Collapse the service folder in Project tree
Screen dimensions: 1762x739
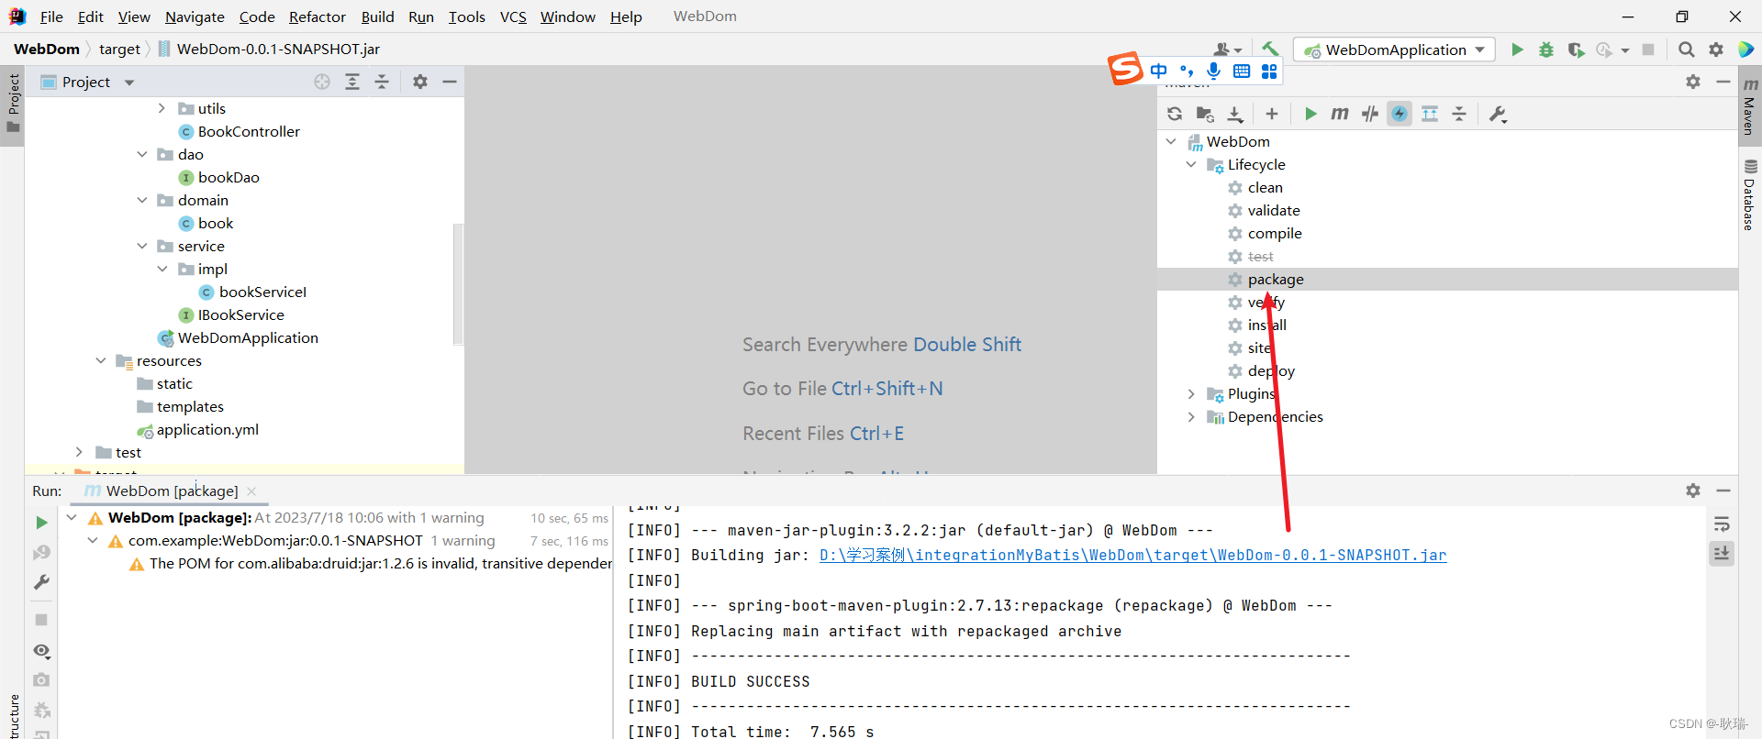(141, 246)
